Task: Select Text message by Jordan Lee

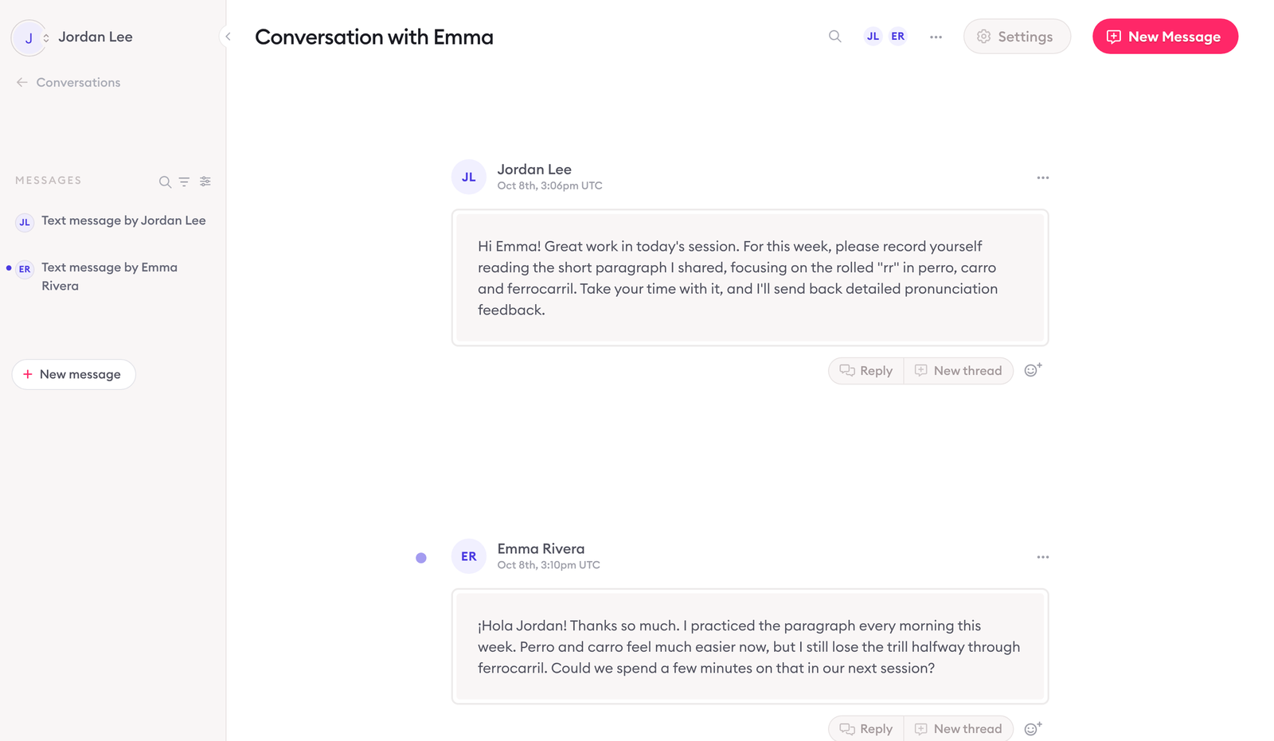Action: 111,221
